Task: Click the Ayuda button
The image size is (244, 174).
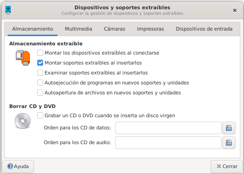Action: 18,166
